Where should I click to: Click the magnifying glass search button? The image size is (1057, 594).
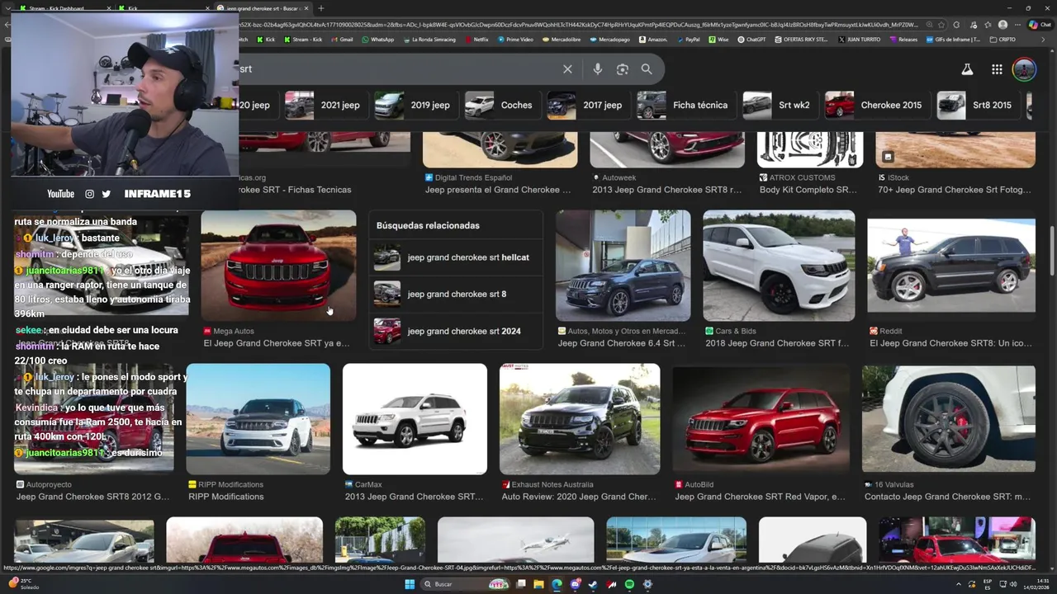click(x=647, y=69)
